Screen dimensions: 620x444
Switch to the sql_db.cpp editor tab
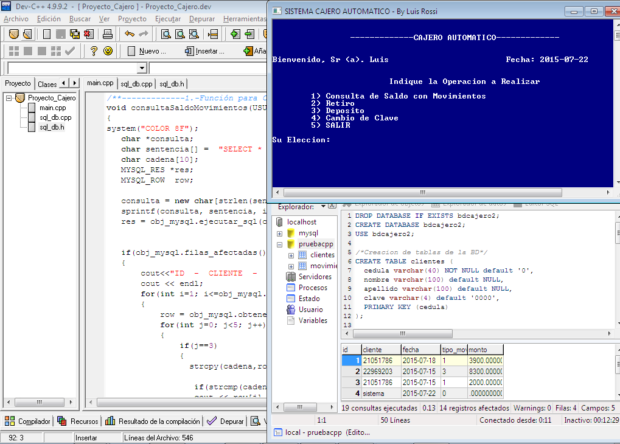pos(136,84)
